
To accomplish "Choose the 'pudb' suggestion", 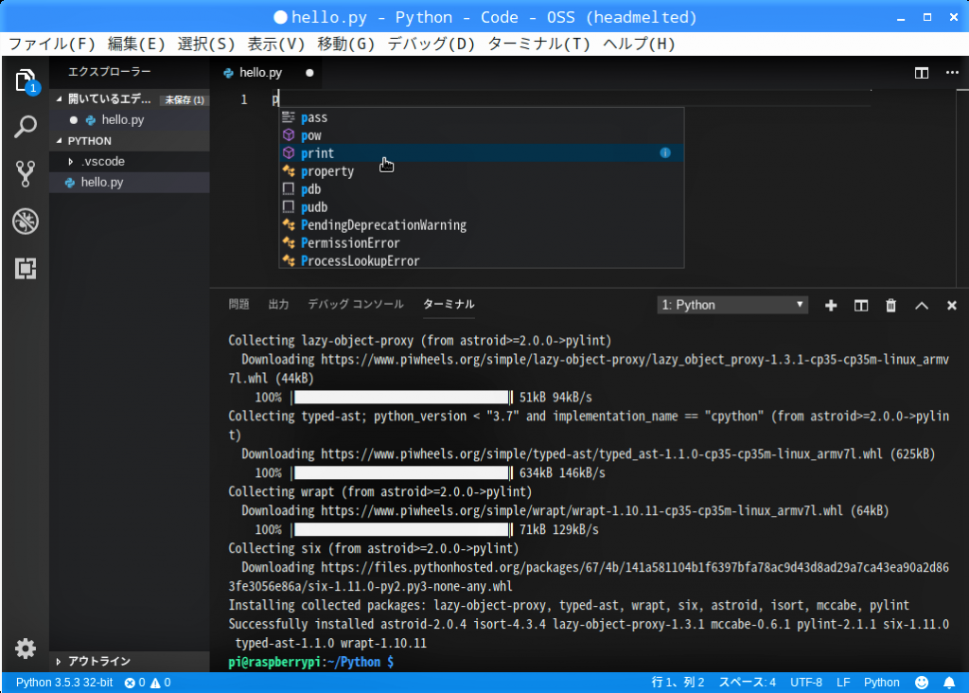I will pos(482,207).
